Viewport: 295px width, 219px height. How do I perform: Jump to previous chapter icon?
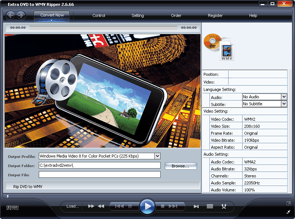119,206
